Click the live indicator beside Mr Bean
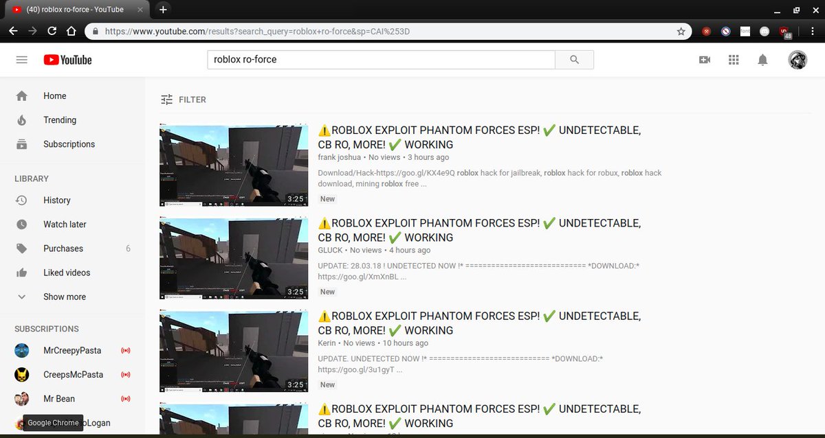Viewport: 825px width, 438px height. pyautogui.click(x=126, y=399)
